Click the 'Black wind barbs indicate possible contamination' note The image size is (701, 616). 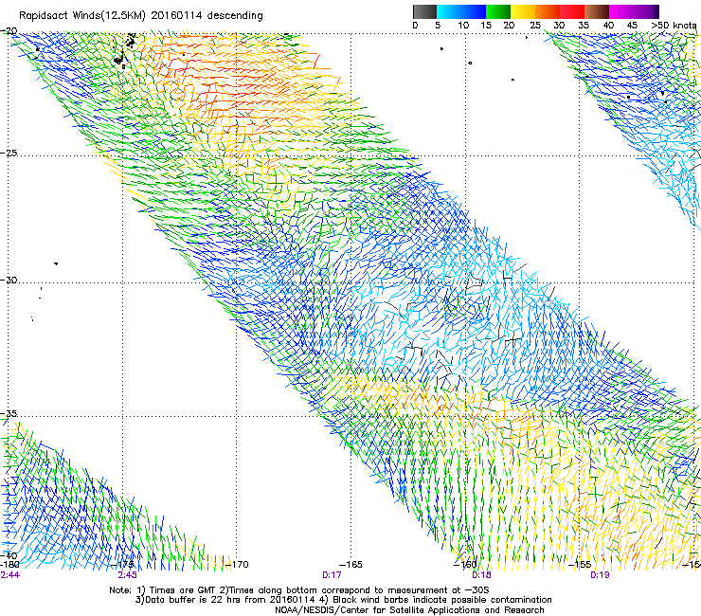(x=442, y=600)
